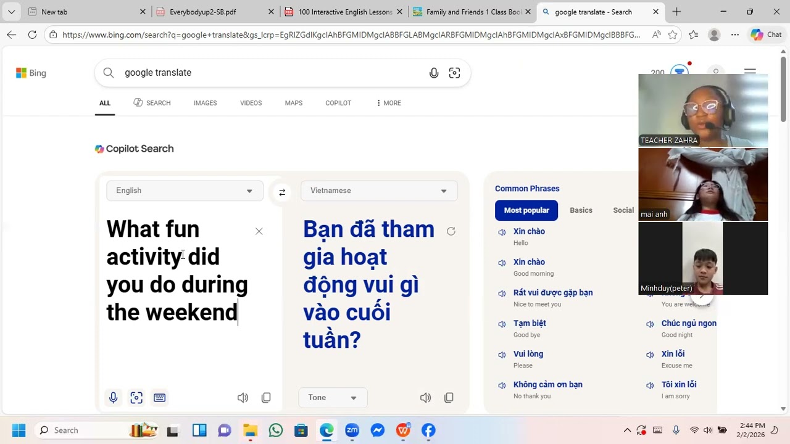Expand the Tone dropdown
The width and height of the screenshot is (790, 444).
[333, 398]
